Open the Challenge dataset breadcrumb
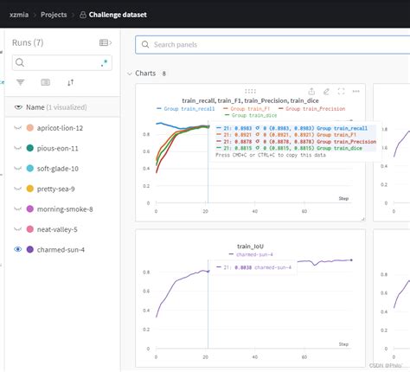This screenshot has width=410, height=372. [x=118, y=15]
